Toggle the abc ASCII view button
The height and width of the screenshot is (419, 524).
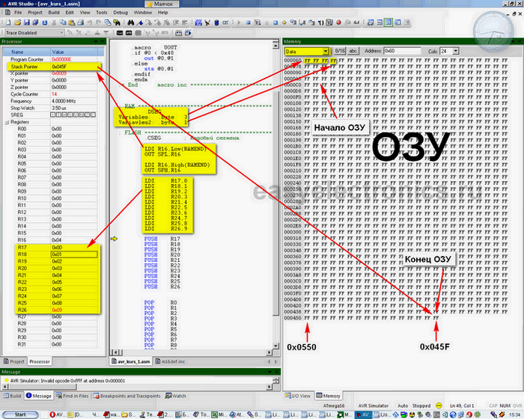click(x=353, y=51)
